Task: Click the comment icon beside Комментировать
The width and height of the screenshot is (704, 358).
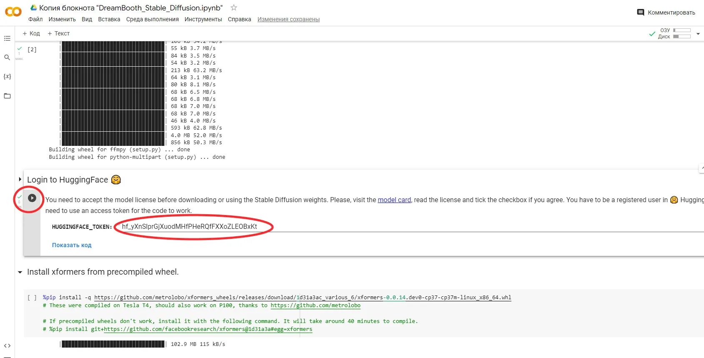Action: pyautogui.click(x=641, y=13)
